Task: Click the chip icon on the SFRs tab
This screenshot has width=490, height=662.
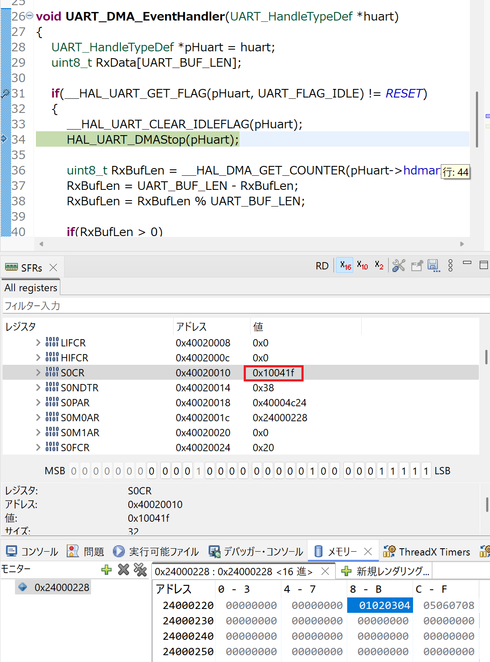Action: (11, 267)
